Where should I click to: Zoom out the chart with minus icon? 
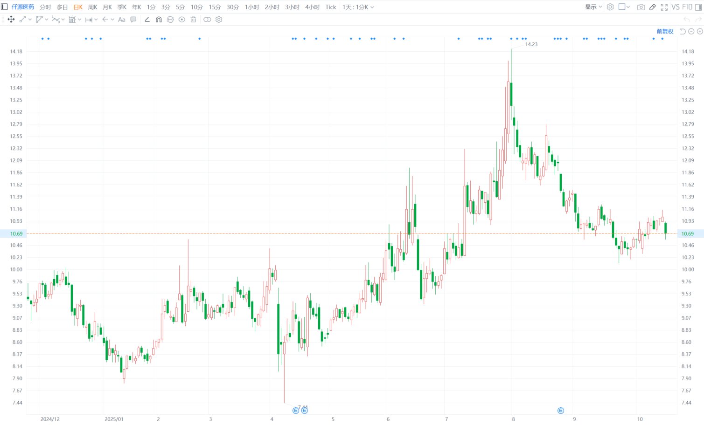691,31
